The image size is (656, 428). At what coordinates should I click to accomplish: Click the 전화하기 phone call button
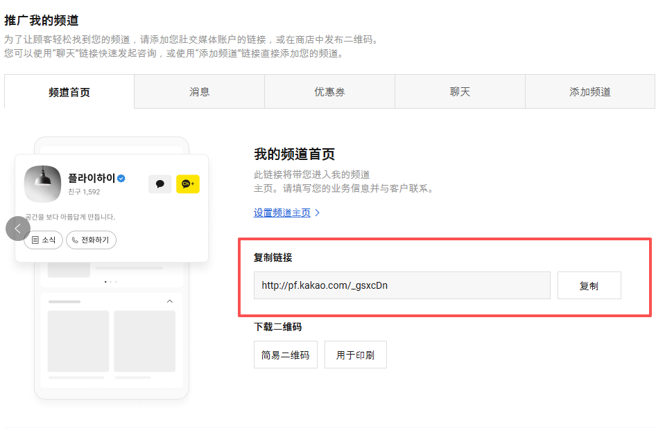pos(92,240)
